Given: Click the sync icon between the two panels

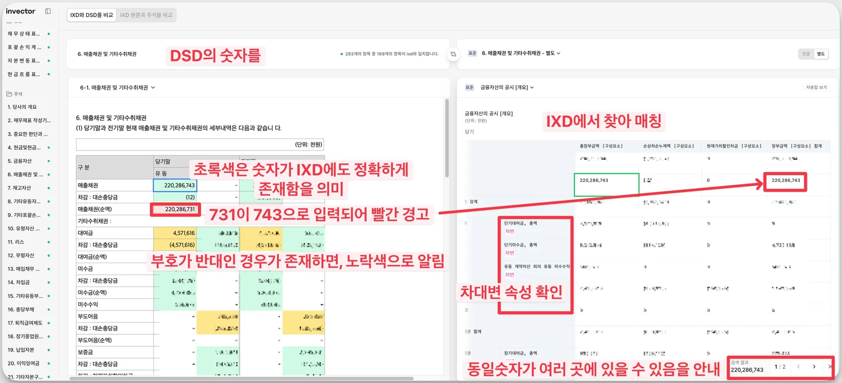Looking at the screenshot, I should [x=453, y=54].
